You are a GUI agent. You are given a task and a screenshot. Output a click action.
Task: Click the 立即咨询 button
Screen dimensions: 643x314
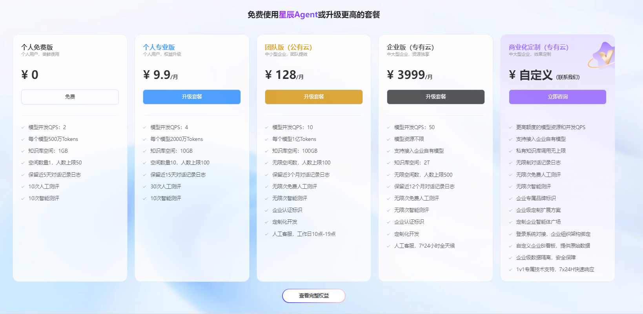[557, 97]
